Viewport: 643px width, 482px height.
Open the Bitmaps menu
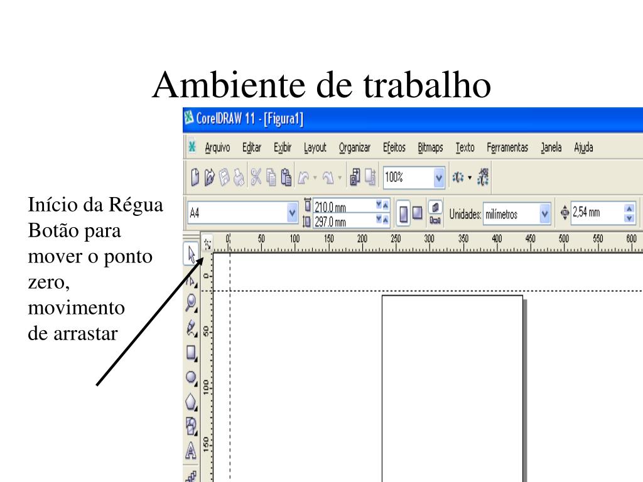pos(430,147)
